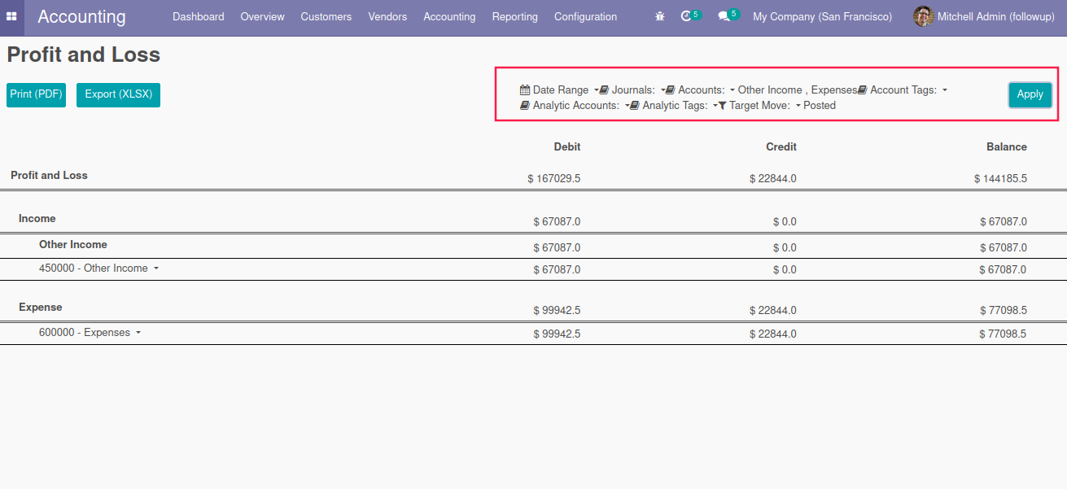Viewport: 1067px width, 489px height.
Task: Click the Other Income , Expenses filter value
Action: point(798,90)
